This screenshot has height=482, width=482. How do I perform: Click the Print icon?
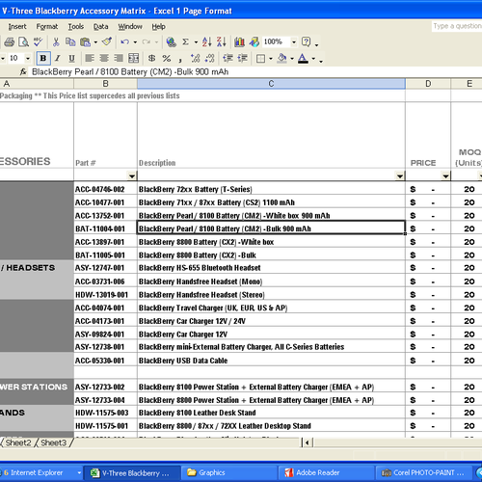pos(10,42)
